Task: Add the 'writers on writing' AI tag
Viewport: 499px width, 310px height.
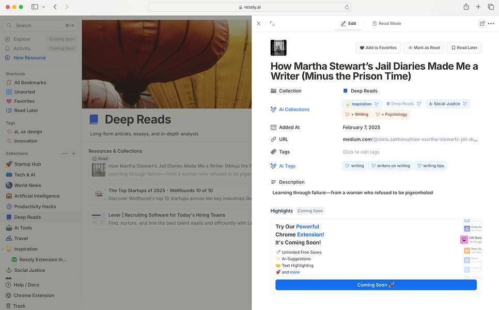Action: 391,166
